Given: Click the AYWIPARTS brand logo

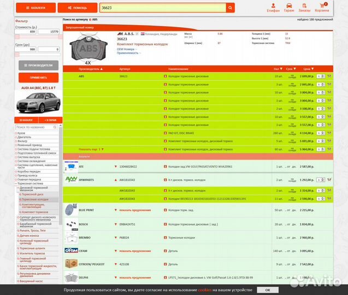Looking at the screenshot, I should pyautogui.click(x=71, y=179).
